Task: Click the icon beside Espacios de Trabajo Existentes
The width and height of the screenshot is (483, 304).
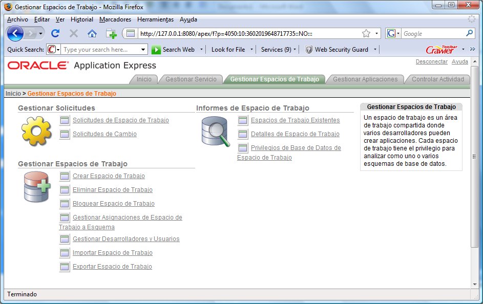Action: (243, 120)
